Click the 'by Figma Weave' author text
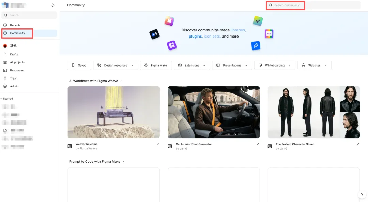 pos(86,149)
